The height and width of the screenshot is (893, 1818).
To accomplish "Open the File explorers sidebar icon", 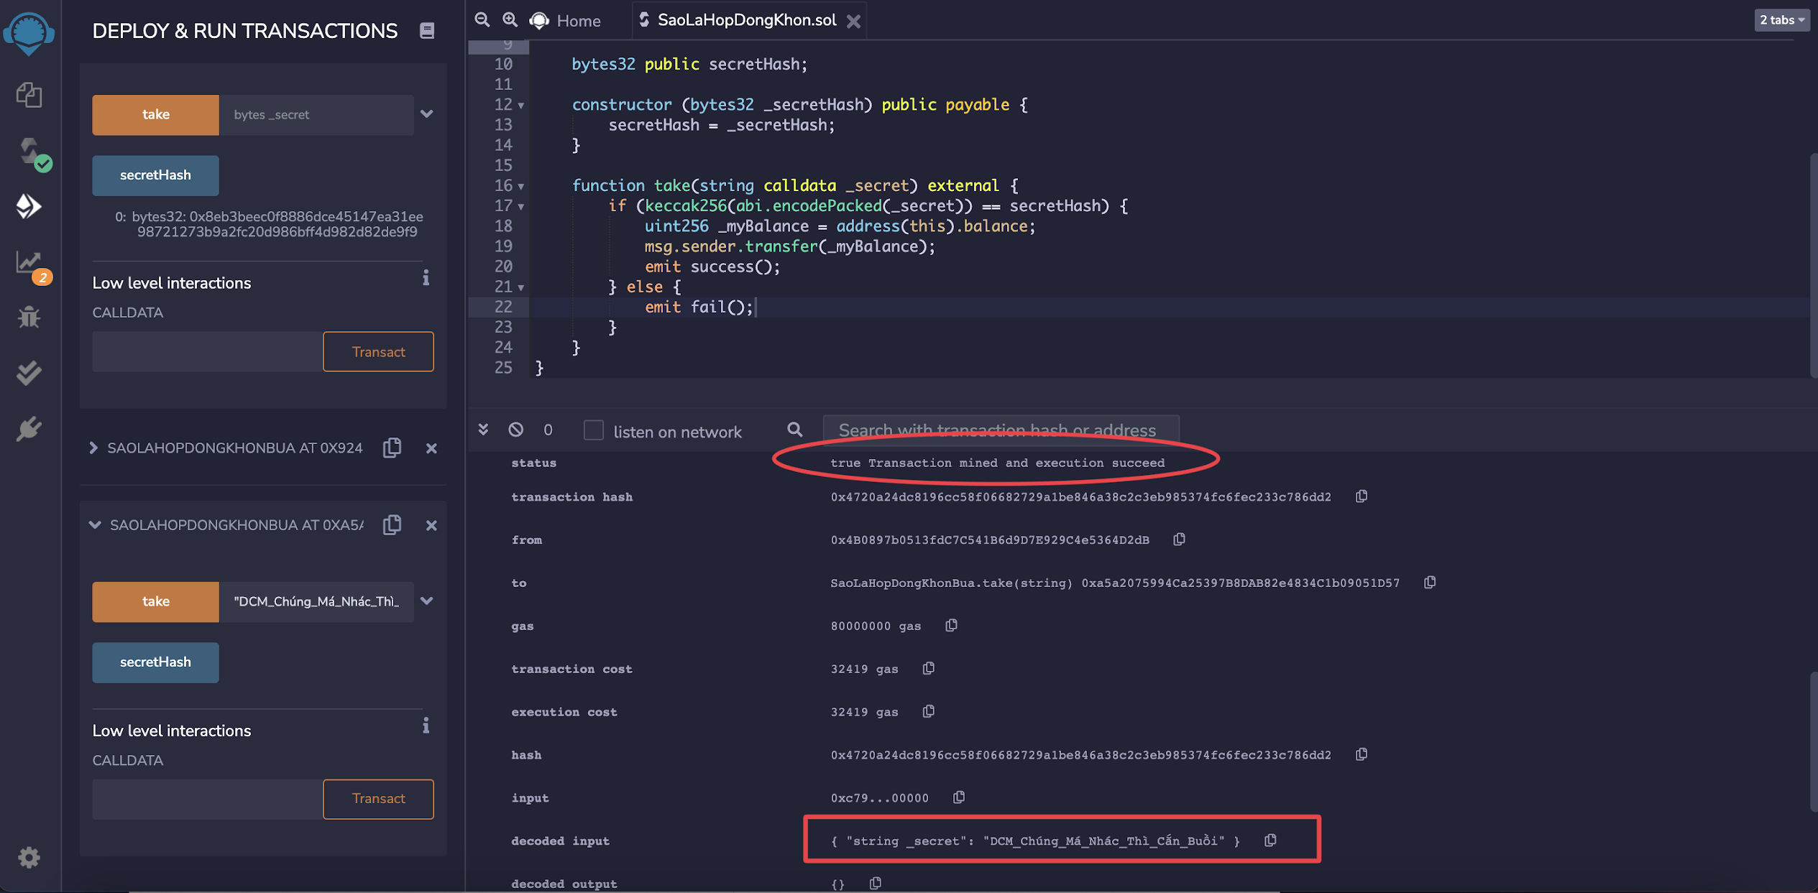I will (29, 94).
